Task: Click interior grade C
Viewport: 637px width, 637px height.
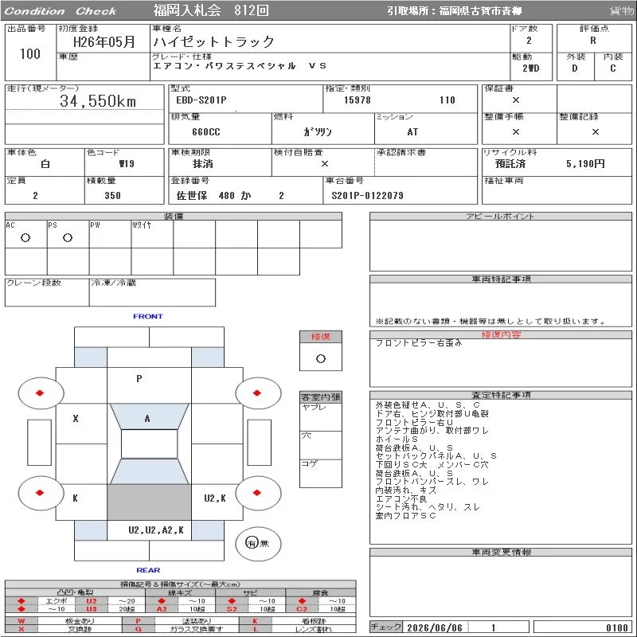Action: click(612, 68)
